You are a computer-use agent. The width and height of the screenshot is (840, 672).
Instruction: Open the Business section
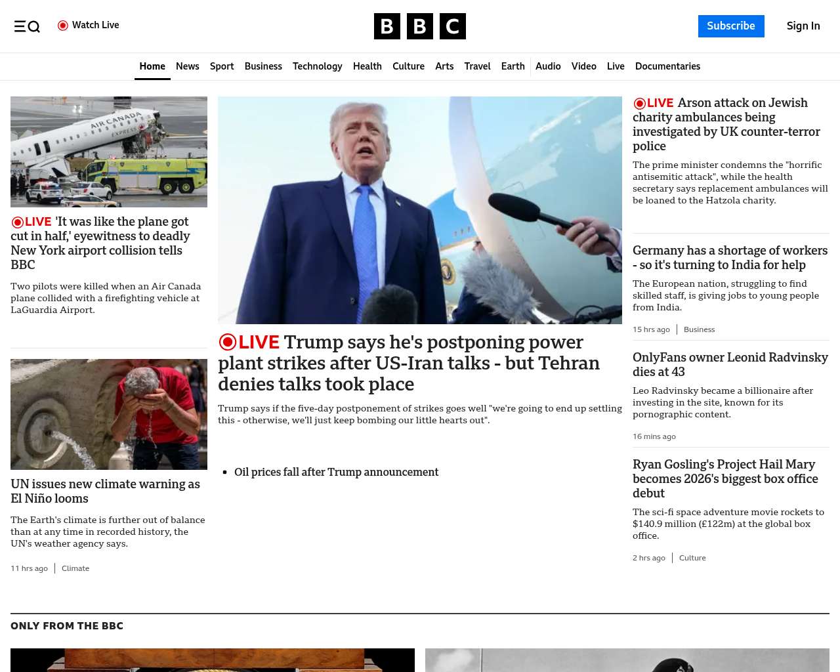click(263, 66)
